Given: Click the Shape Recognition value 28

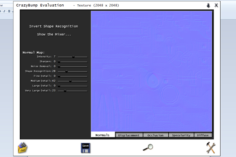Looking at the screenshot, I should 54,71.
